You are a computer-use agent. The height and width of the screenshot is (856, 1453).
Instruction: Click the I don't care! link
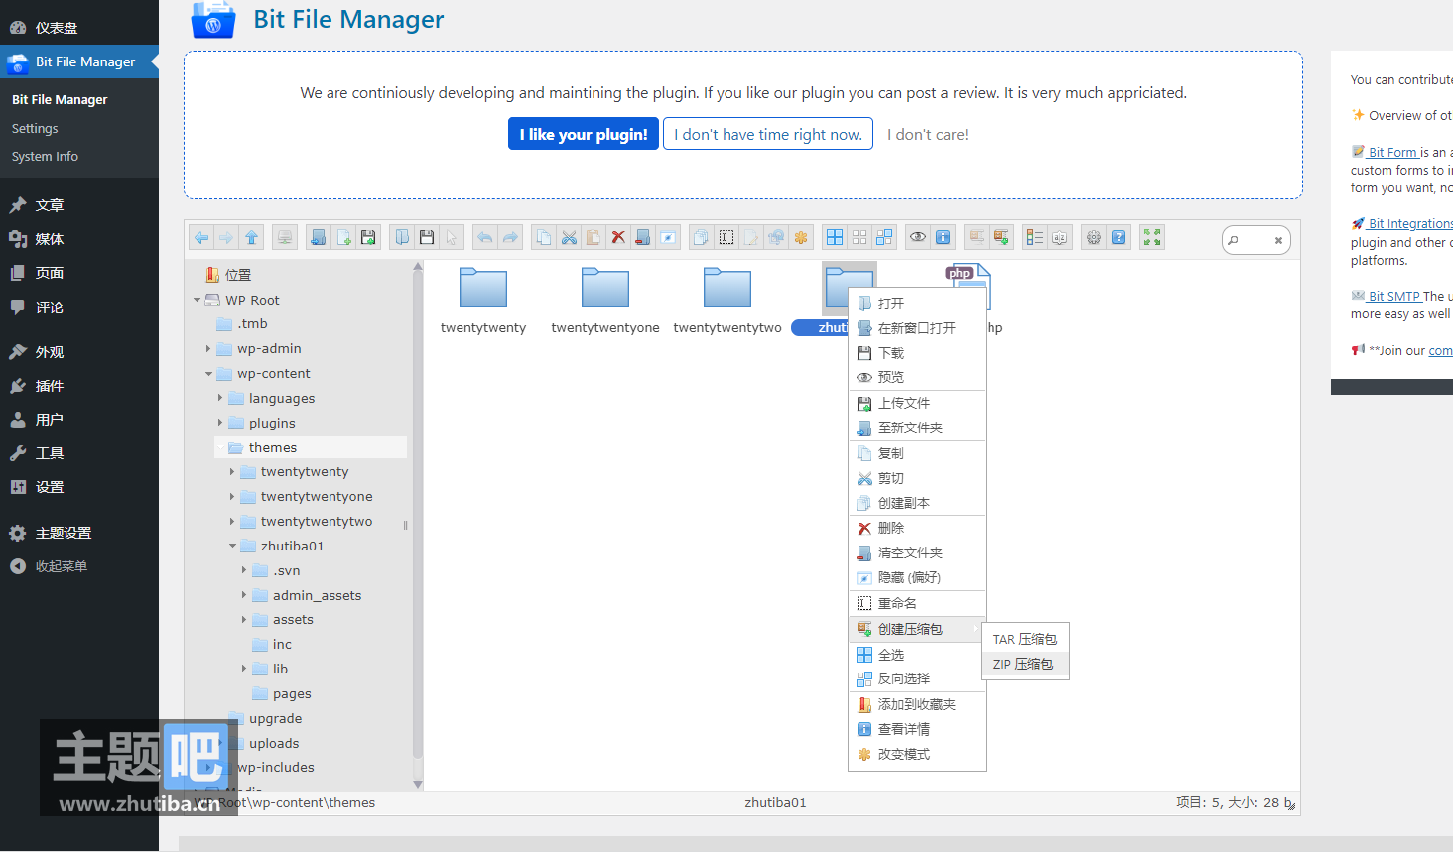[x=928, y=134]
